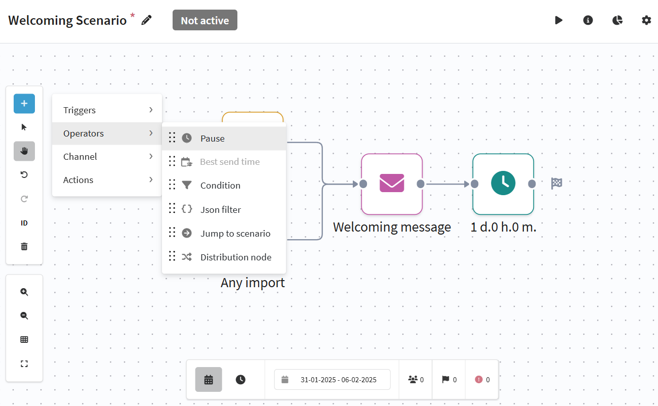This screenshot has width=658, height=406.
Task: Click the checkered finish flag
Action: (x=557, y=184)
